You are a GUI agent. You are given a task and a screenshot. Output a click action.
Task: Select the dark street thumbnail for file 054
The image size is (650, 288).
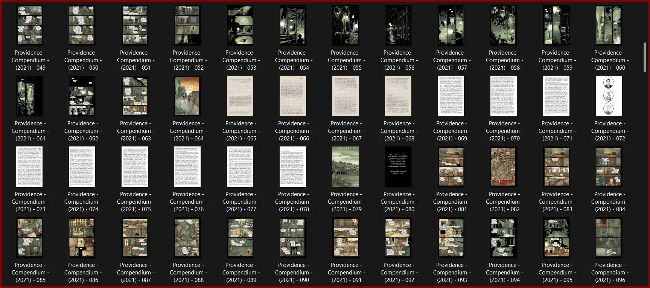(x=293, y=25)
